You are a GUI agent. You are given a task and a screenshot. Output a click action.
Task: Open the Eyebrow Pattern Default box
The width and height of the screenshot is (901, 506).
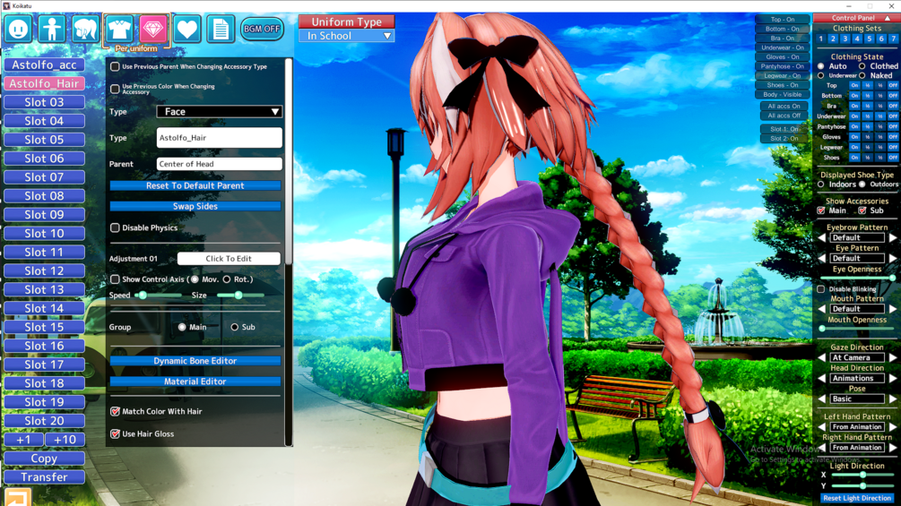(857, 237)
